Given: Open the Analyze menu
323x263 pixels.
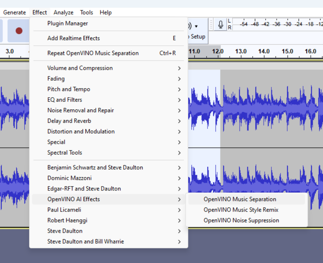Looking at the screenshot, I should [x=63, y=12].
